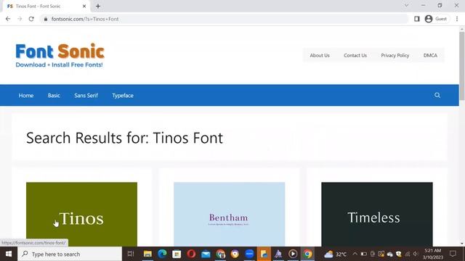Go to Home menu item
465x261 pixels.
pos(26,96)
